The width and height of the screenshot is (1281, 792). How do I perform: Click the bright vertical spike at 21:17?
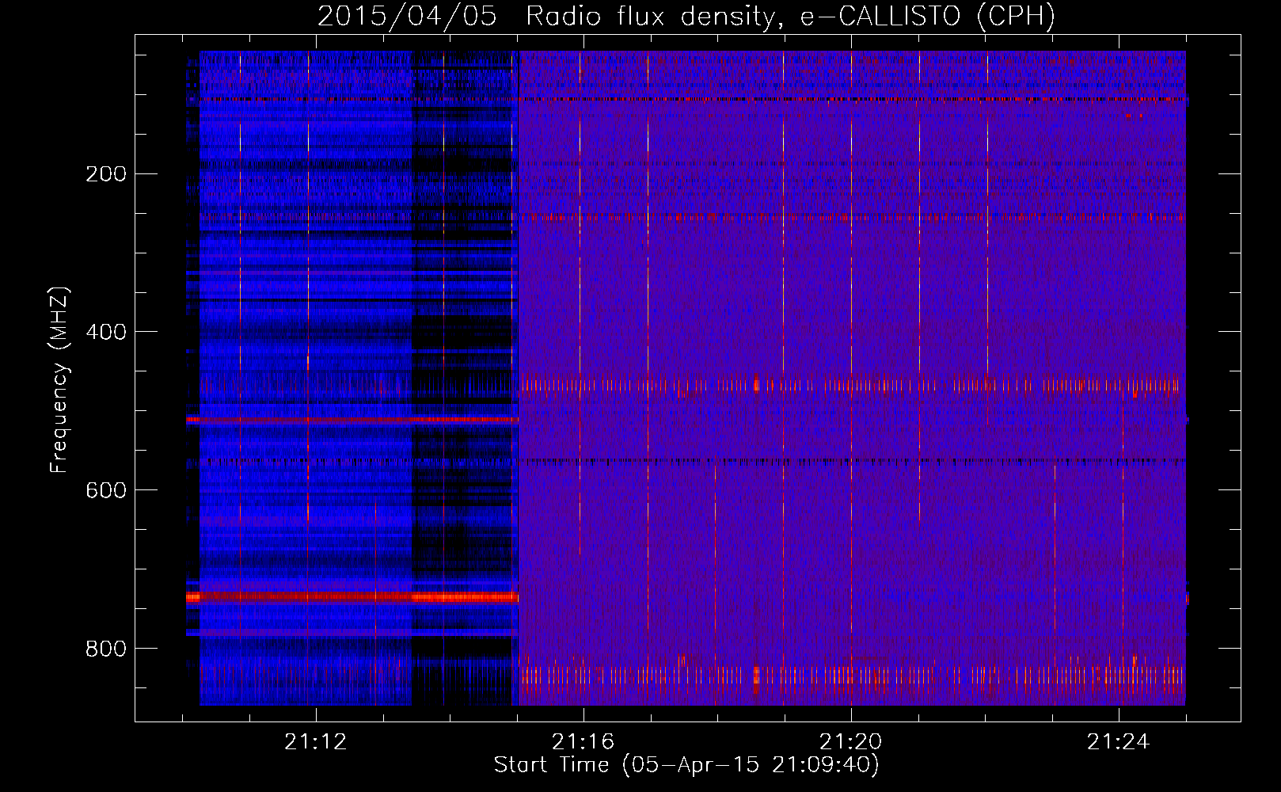click(648, 341)
